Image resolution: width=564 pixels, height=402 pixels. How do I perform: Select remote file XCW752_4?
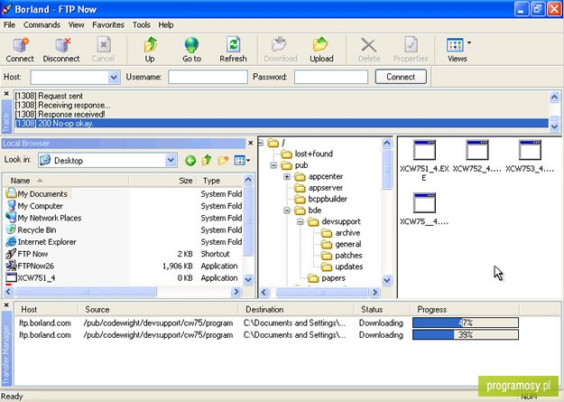[x=476, y=156]
